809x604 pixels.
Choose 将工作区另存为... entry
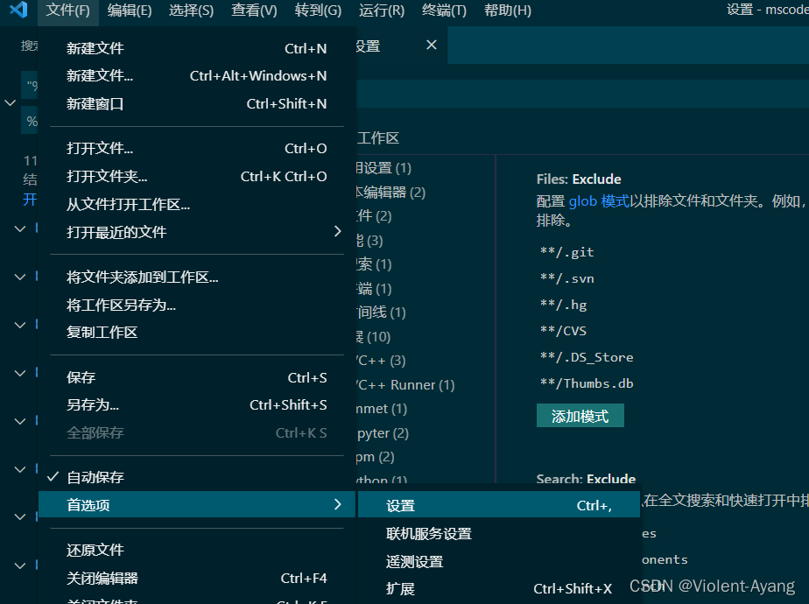pos(197,305)
